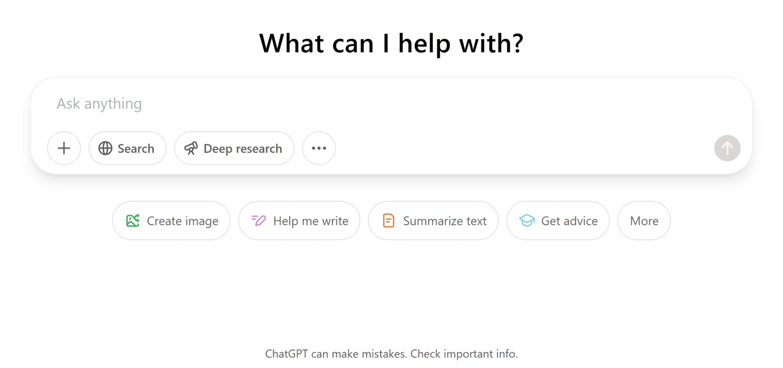The width and height of the screenshot is (783, 368).
Task: Click the telescope icon for Deep research
Action: (x=191, y=148)
